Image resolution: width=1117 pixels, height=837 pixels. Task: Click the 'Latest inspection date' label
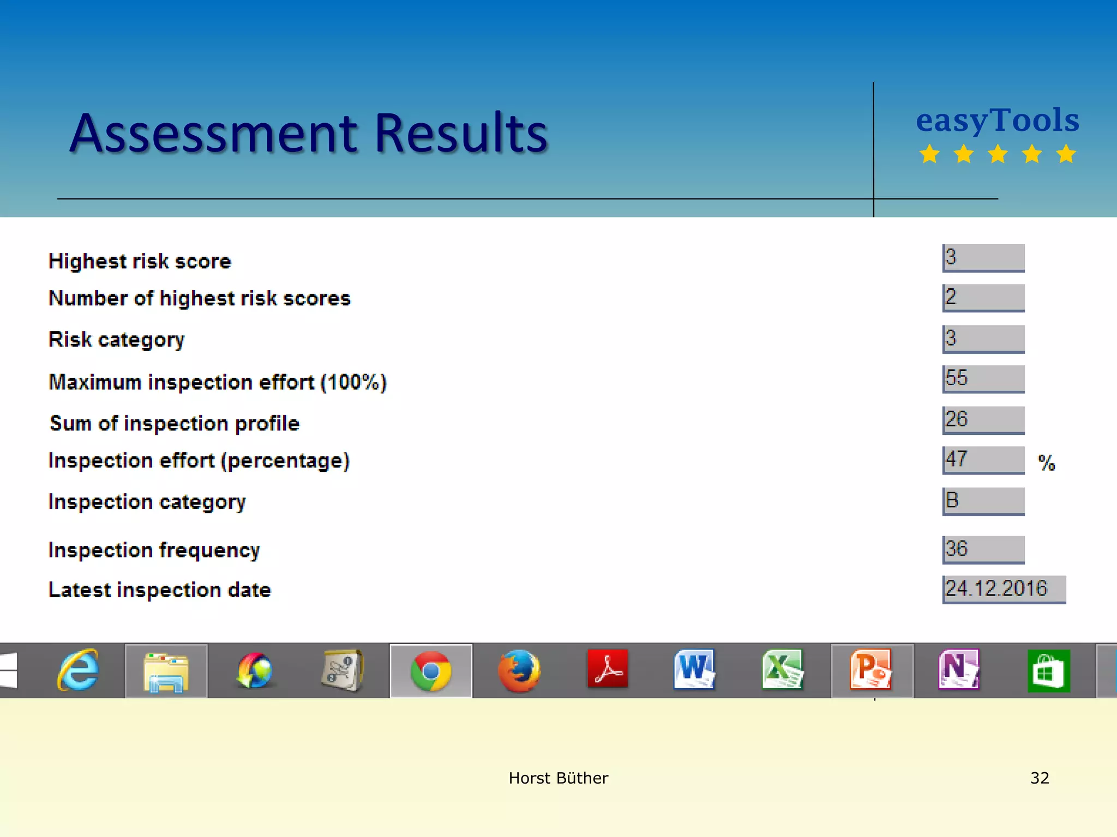coord(160,590)
